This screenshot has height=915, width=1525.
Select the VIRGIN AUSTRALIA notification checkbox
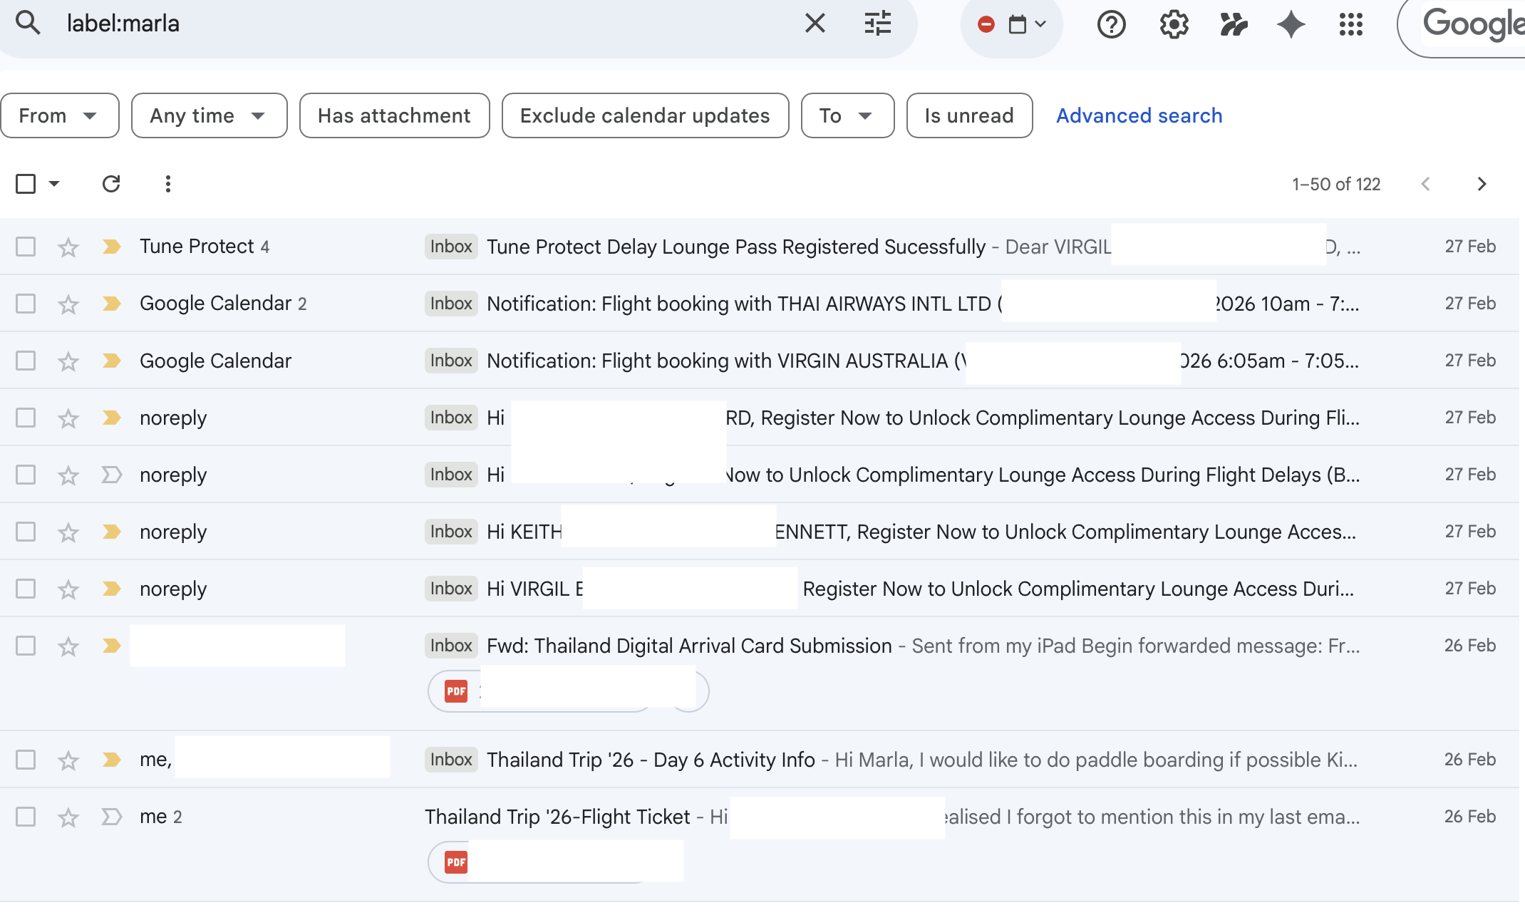pyautogui.click(x=26, y=361)
